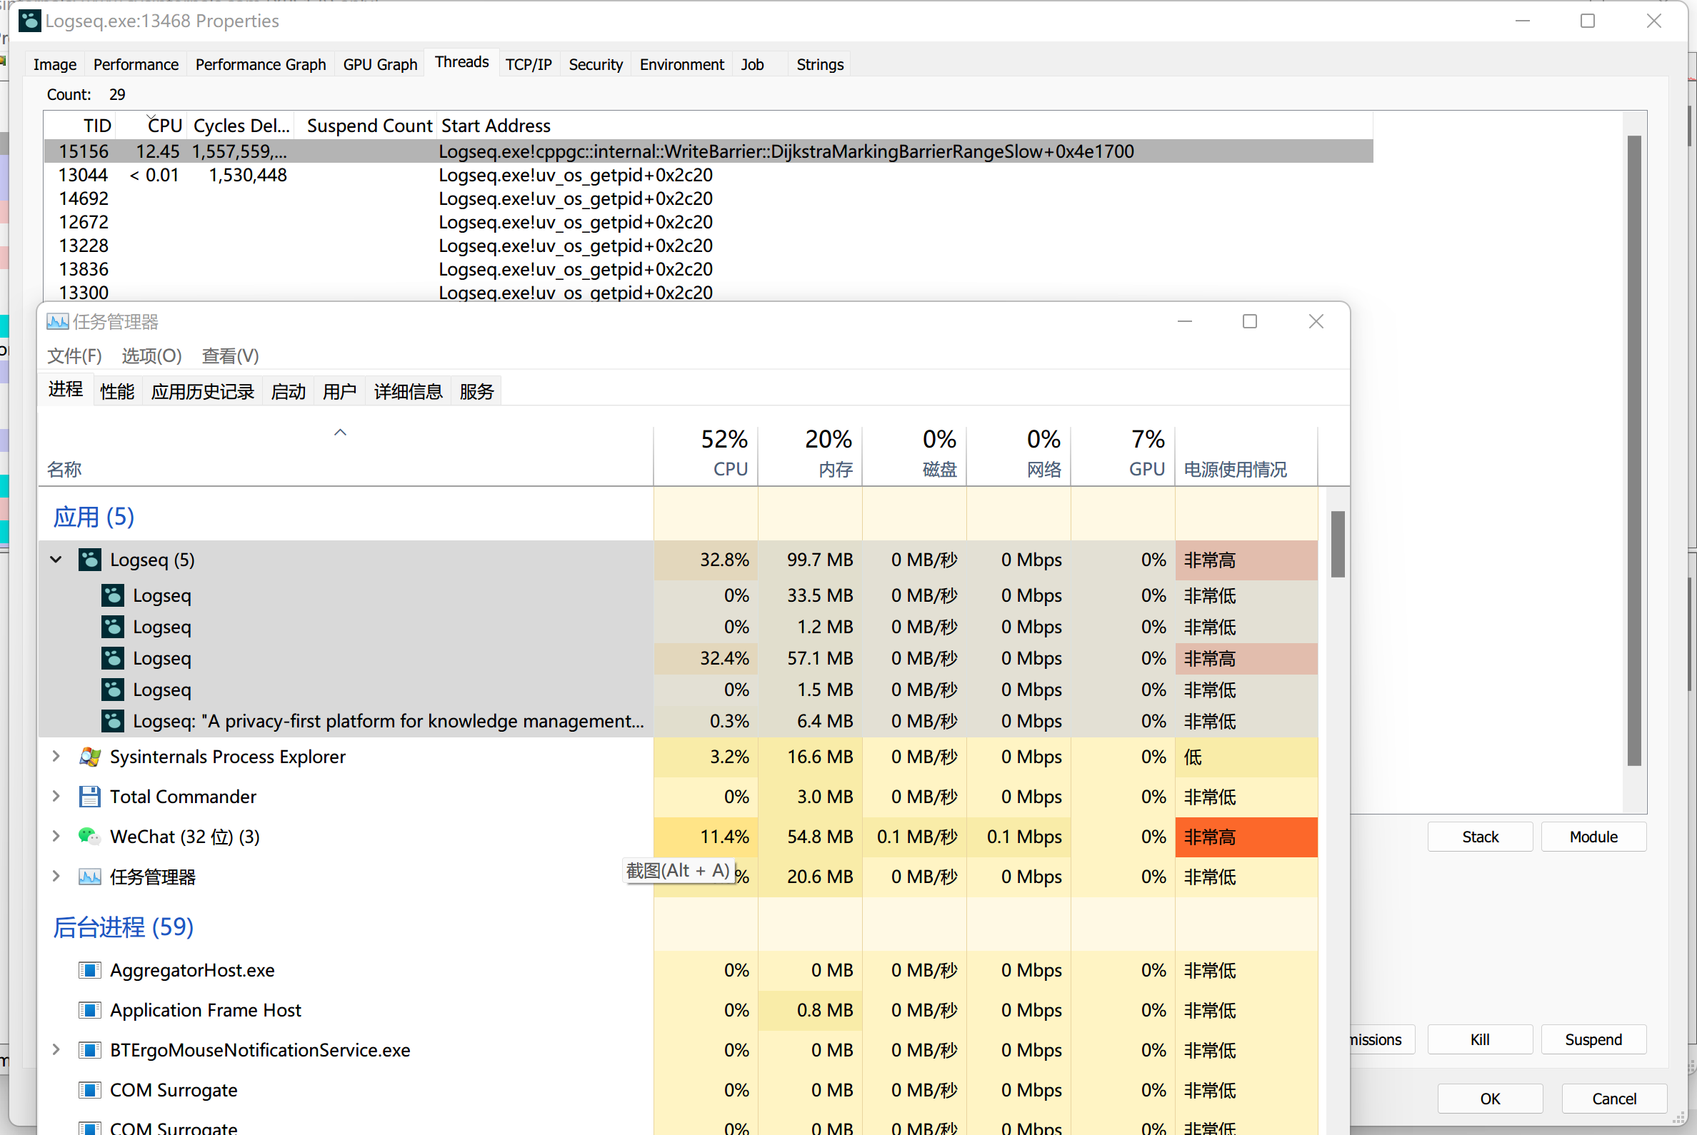Switch to the 性能 tab
The image size is (1697, 1135).
[116, 391]
